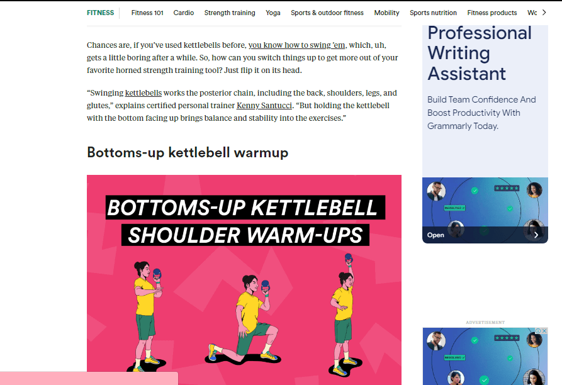Open Sports & outdoor fitness section
562x385 pixels.
click(327, 13)
